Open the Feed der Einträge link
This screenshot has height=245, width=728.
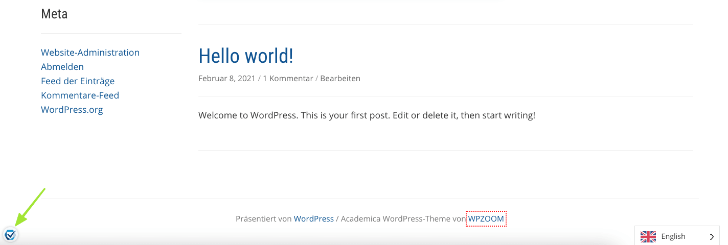[x=78, y=81]
